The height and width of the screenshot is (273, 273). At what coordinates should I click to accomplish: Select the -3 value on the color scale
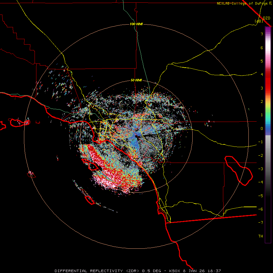click(x=261, y=169)
